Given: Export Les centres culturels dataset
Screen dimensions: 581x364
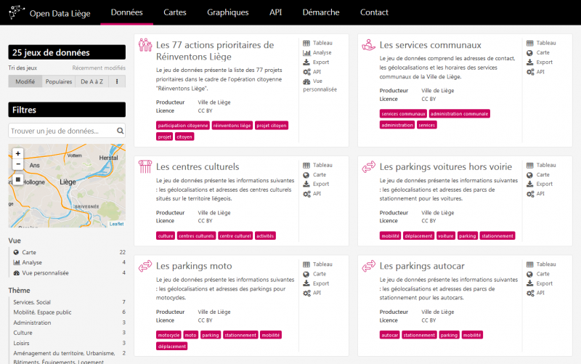Looking at the screenshot, I should [x=316, y=184].
